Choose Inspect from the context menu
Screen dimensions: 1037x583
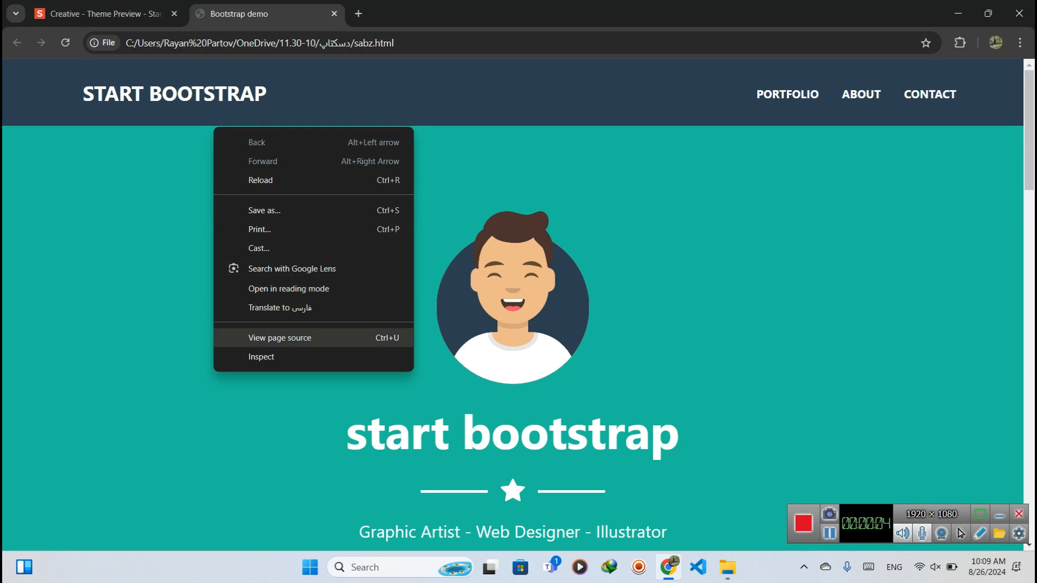point(313,357)
